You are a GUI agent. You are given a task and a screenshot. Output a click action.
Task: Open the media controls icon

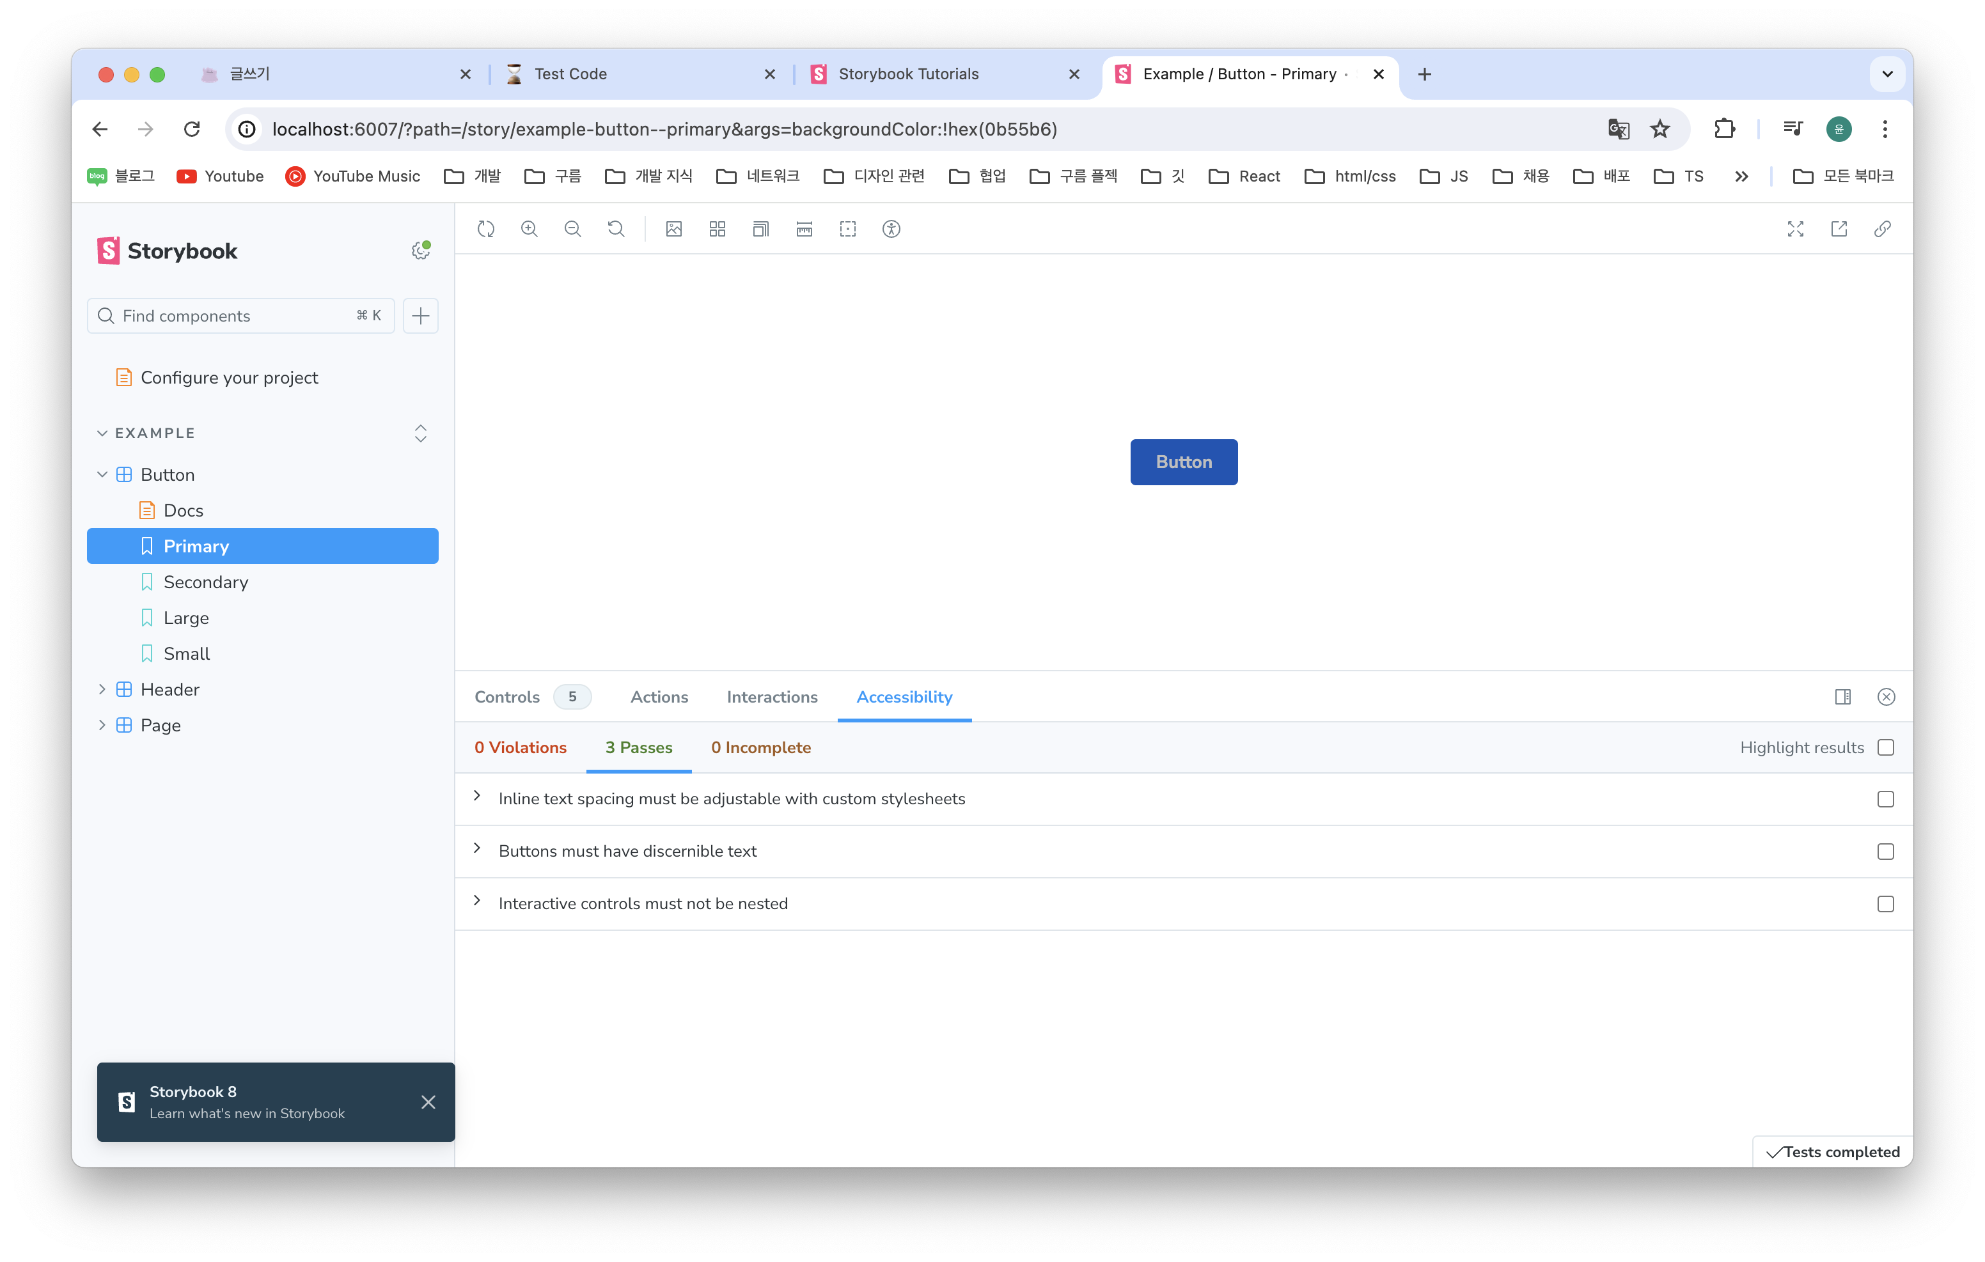(1793, 129)
